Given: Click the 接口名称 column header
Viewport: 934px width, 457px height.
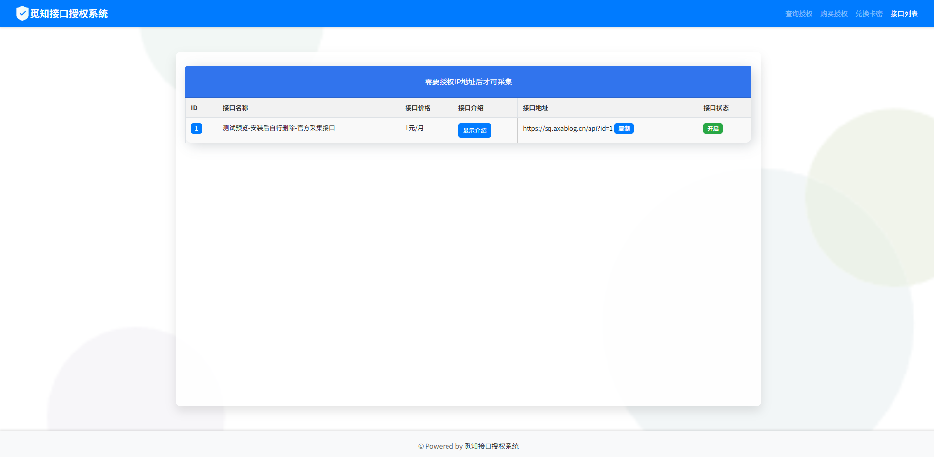Looking at the screenshot, I should pyautogui.click(x=235, y=108).
